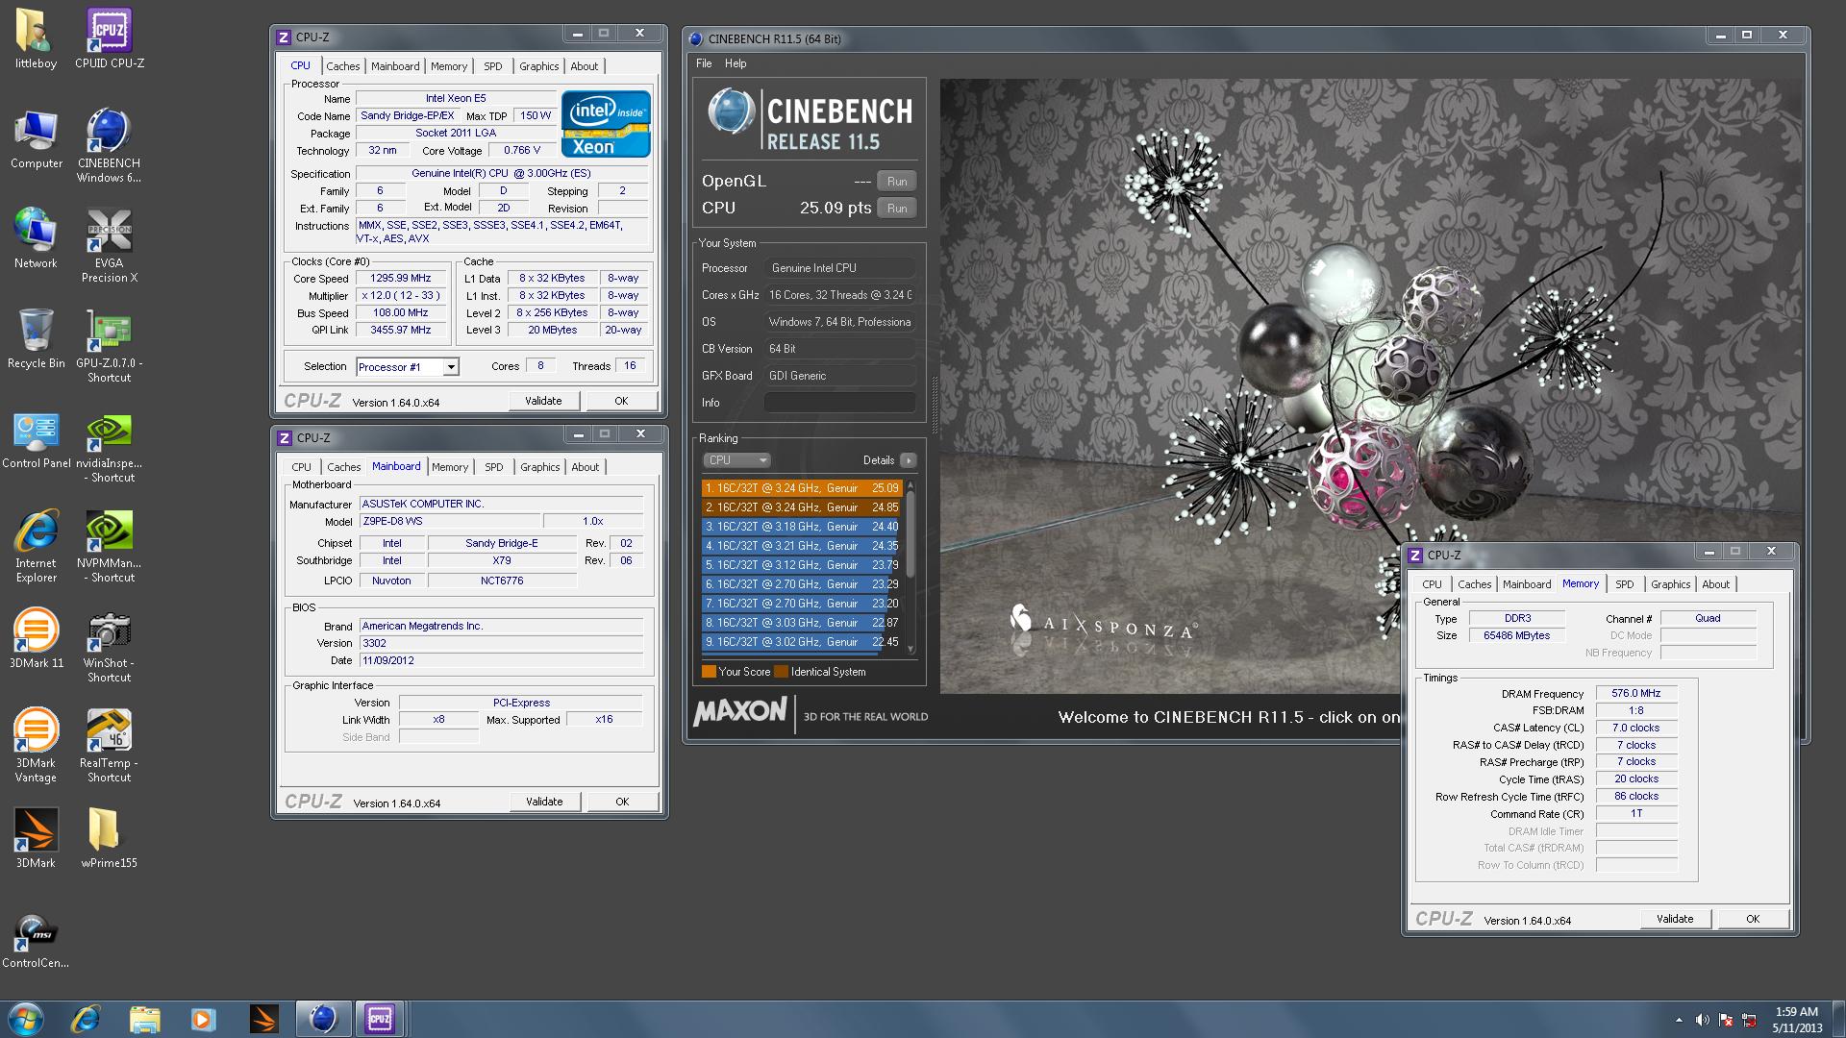Expand ranking Details arrow in CINEBENCH

[908, 460]
